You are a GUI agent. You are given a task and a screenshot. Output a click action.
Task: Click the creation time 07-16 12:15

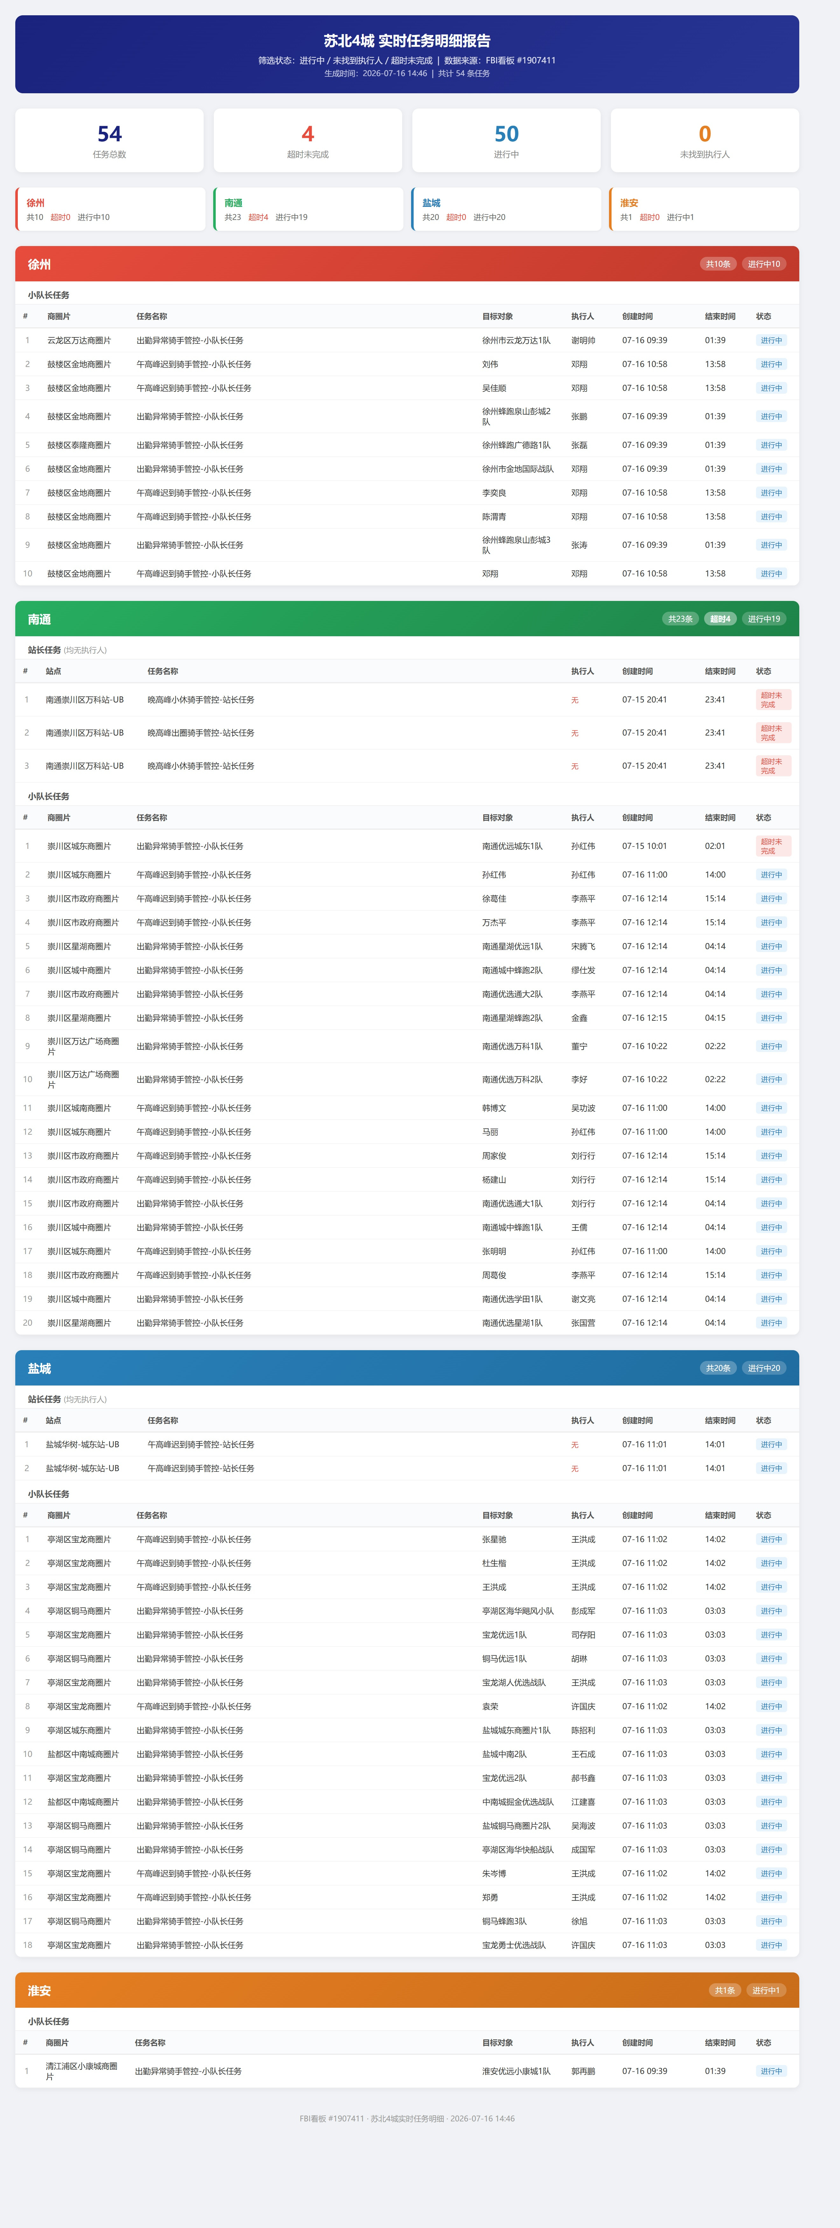click(645, 1018)
